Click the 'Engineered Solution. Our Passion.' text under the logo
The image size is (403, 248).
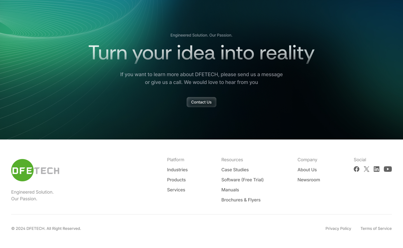coord(32,195)
